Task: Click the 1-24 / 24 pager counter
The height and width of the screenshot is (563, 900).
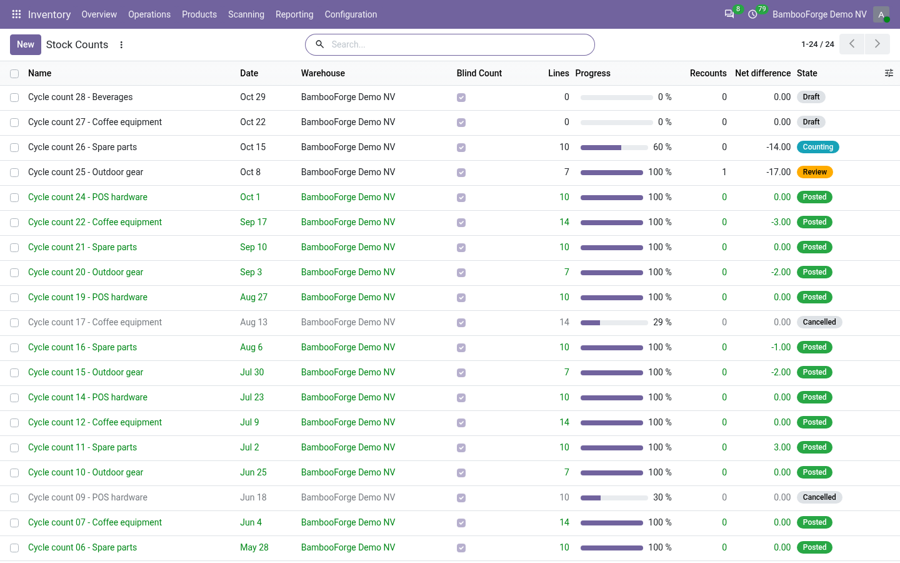Action: [817, 44]
